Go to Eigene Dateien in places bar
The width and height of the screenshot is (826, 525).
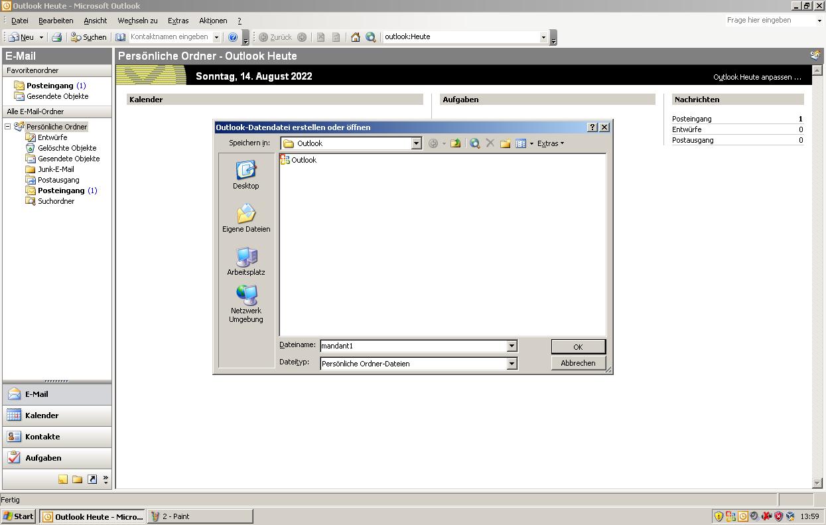click(246, 218)
